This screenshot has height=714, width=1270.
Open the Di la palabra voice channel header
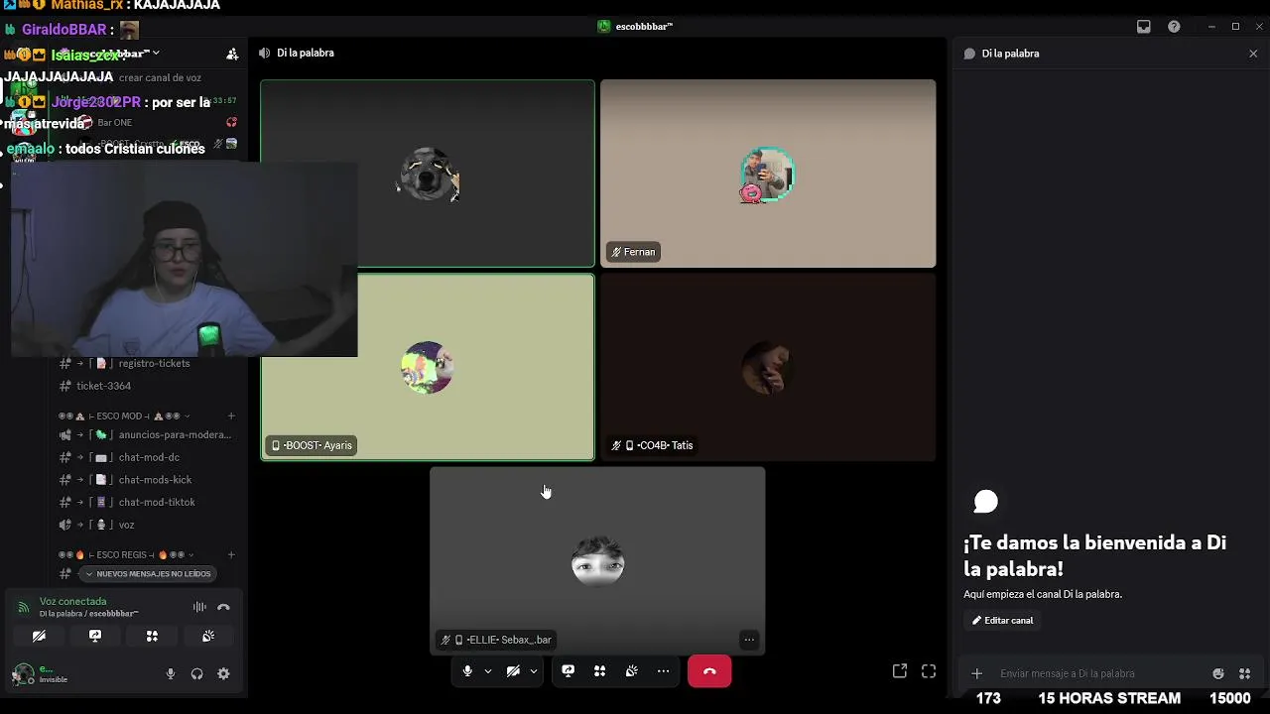[306, 53]
